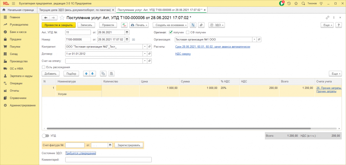Image resolution: width=346 pixels, height=165 pixels.
Task: Open the related documents structure icon
Action: pyautogui.click(x=193, y=25)
